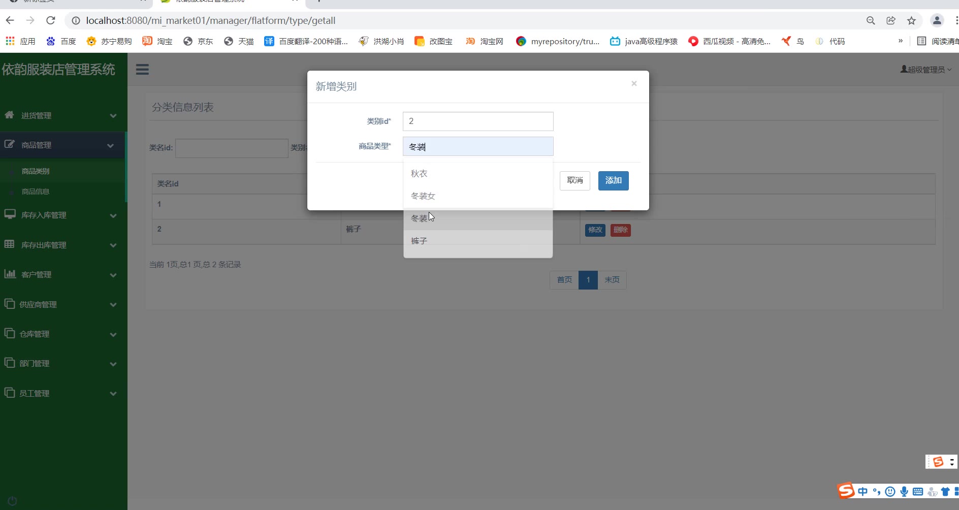
Task: Focus the 类名id search field
Action: (232, 148)
